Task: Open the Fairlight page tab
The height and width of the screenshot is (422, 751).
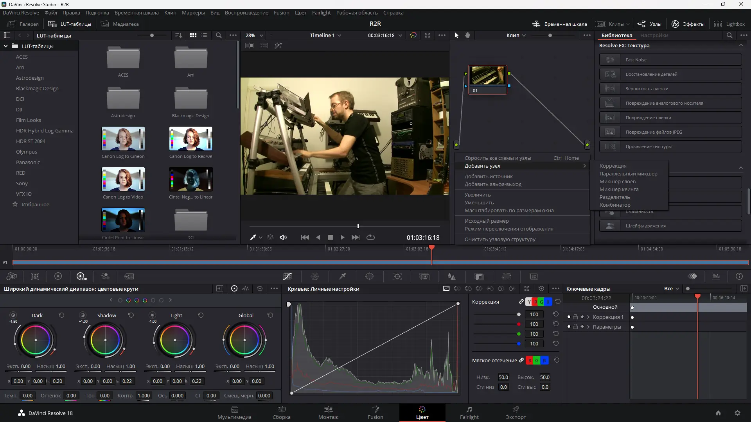Action: (x=469, y=413)
